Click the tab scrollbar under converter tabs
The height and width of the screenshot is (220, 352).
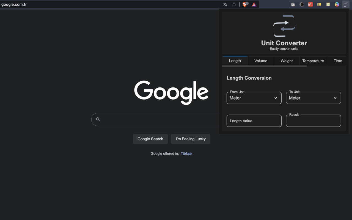(264, 66)
